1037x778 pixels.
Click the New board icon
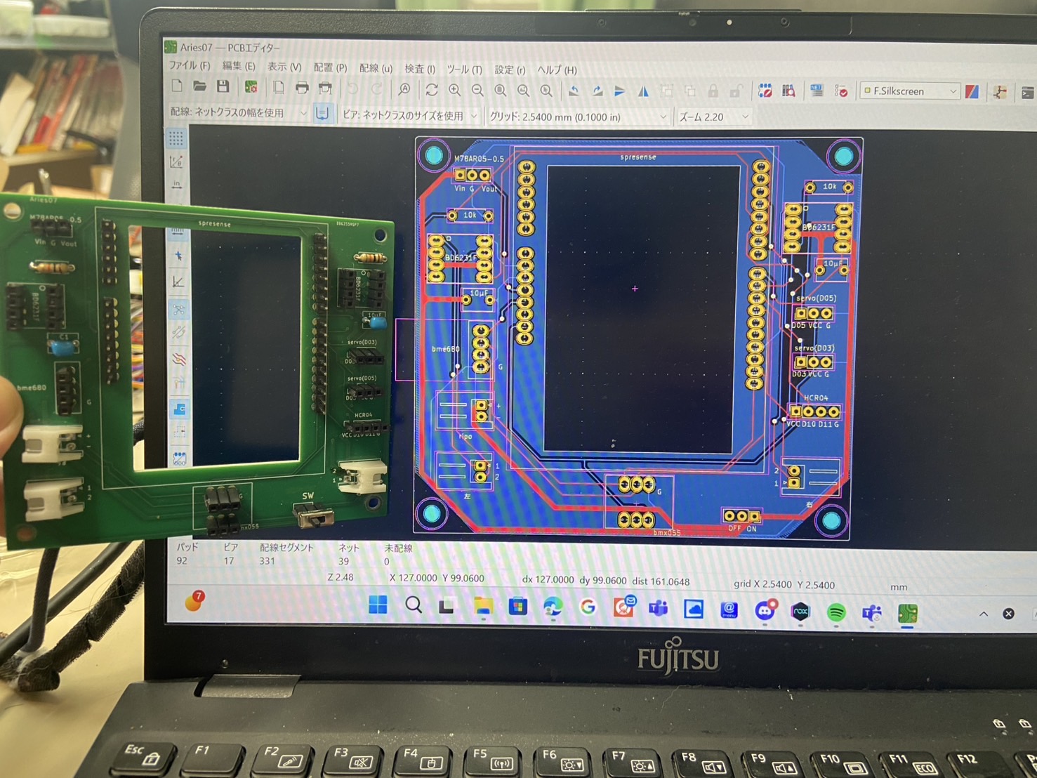[178, 86]
